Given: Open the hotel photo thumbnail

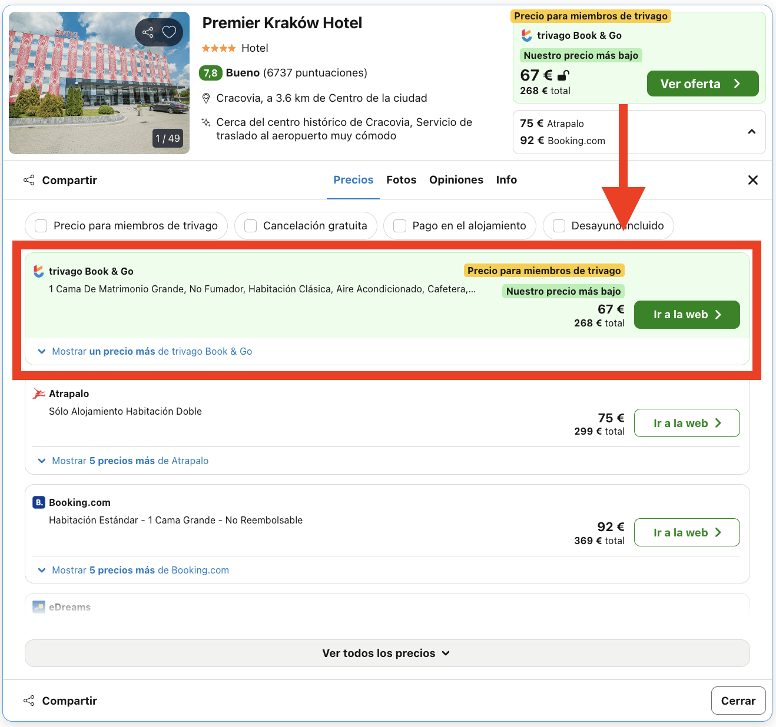Looking at the screenshot, I should coord(99,82).
